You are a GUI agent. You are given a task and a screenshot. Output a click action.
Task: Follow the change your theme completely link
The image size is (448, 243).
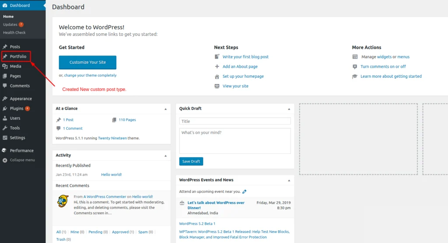tap(90, 75)
